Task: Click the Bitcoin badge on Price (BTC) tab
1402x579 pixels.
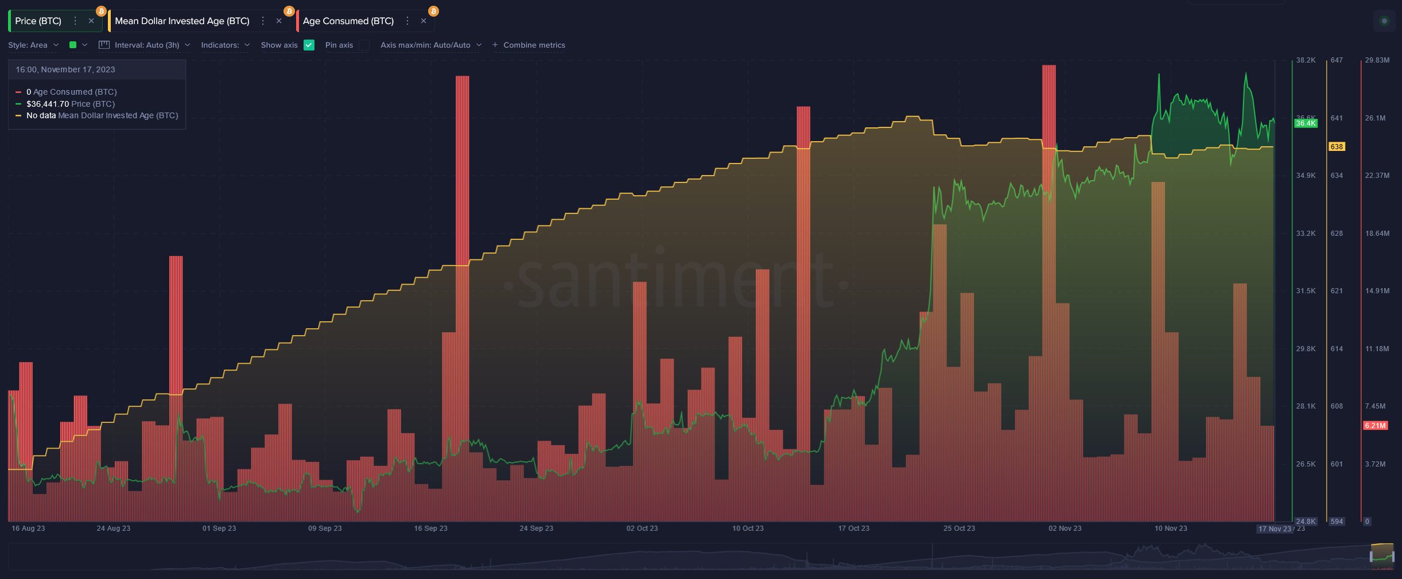Action: coord(101,11)
